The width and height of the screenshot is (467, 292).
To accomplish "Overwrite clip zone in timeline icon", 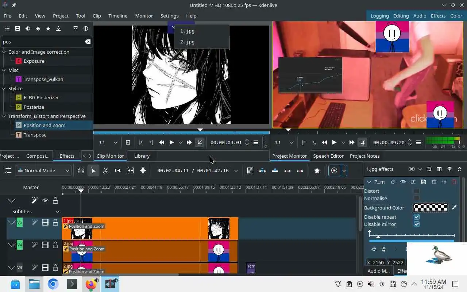I will (x=275, y=170).
